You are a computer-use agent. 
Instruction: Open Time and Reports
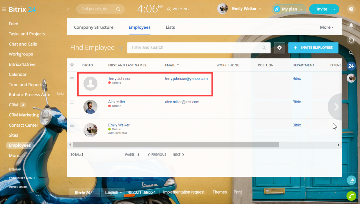coord(26,84)
